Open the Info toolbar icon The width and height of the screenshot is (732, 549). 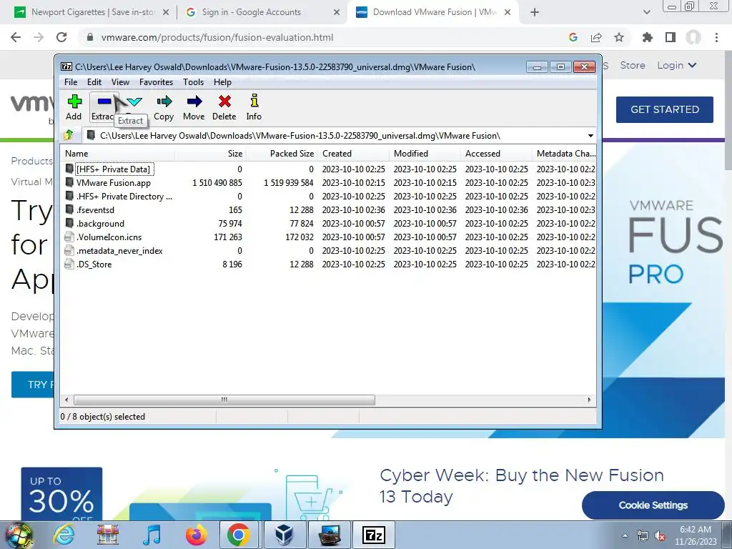(254, 107)
